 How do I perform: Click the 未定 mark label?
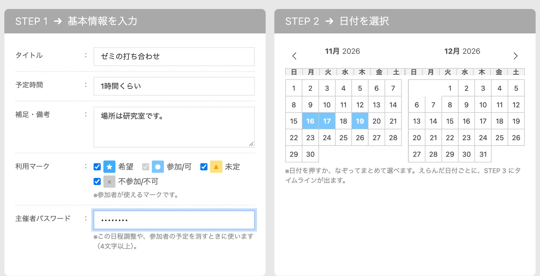point(232,167)
